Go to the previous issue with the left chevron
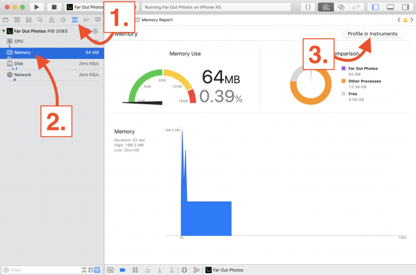Image resolution: width=416 pixels, height=275 pixels. [x=399, y=20]
